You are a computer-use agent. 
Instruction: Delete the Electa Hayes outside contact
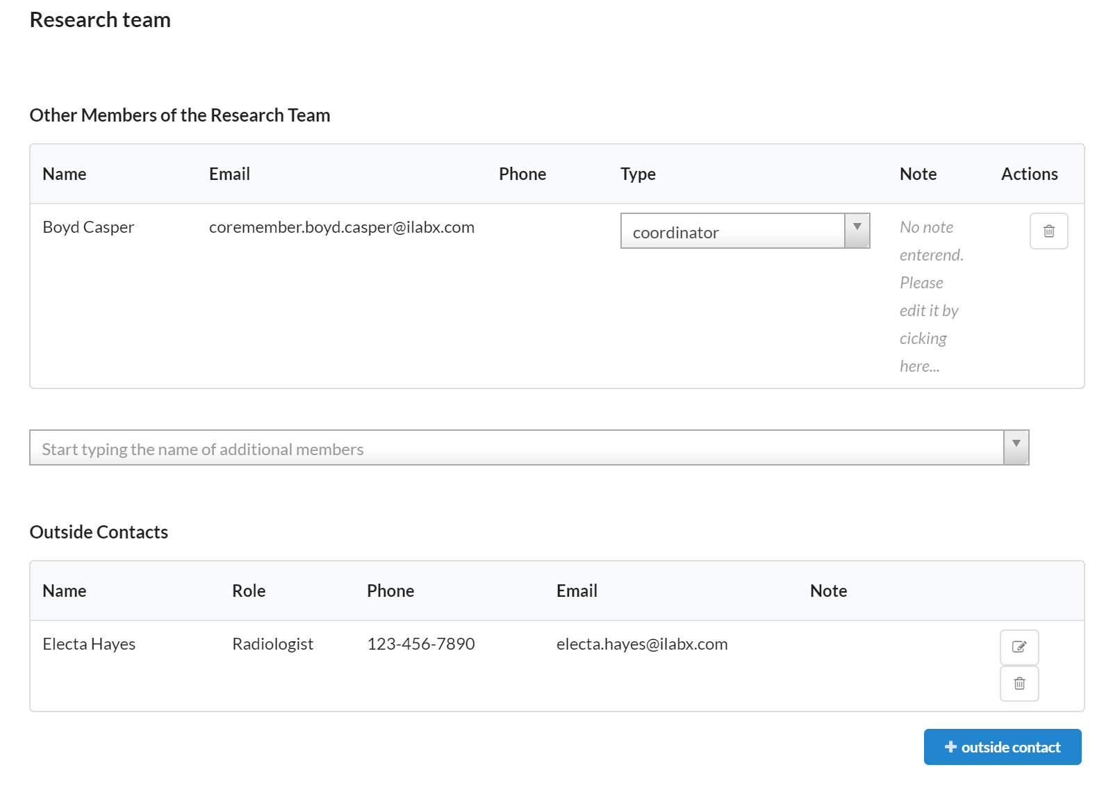coord(1019,684)
